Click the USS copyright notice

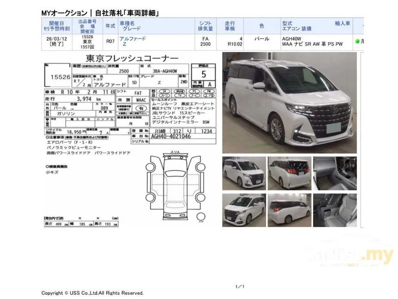click(x=93, y=293)
